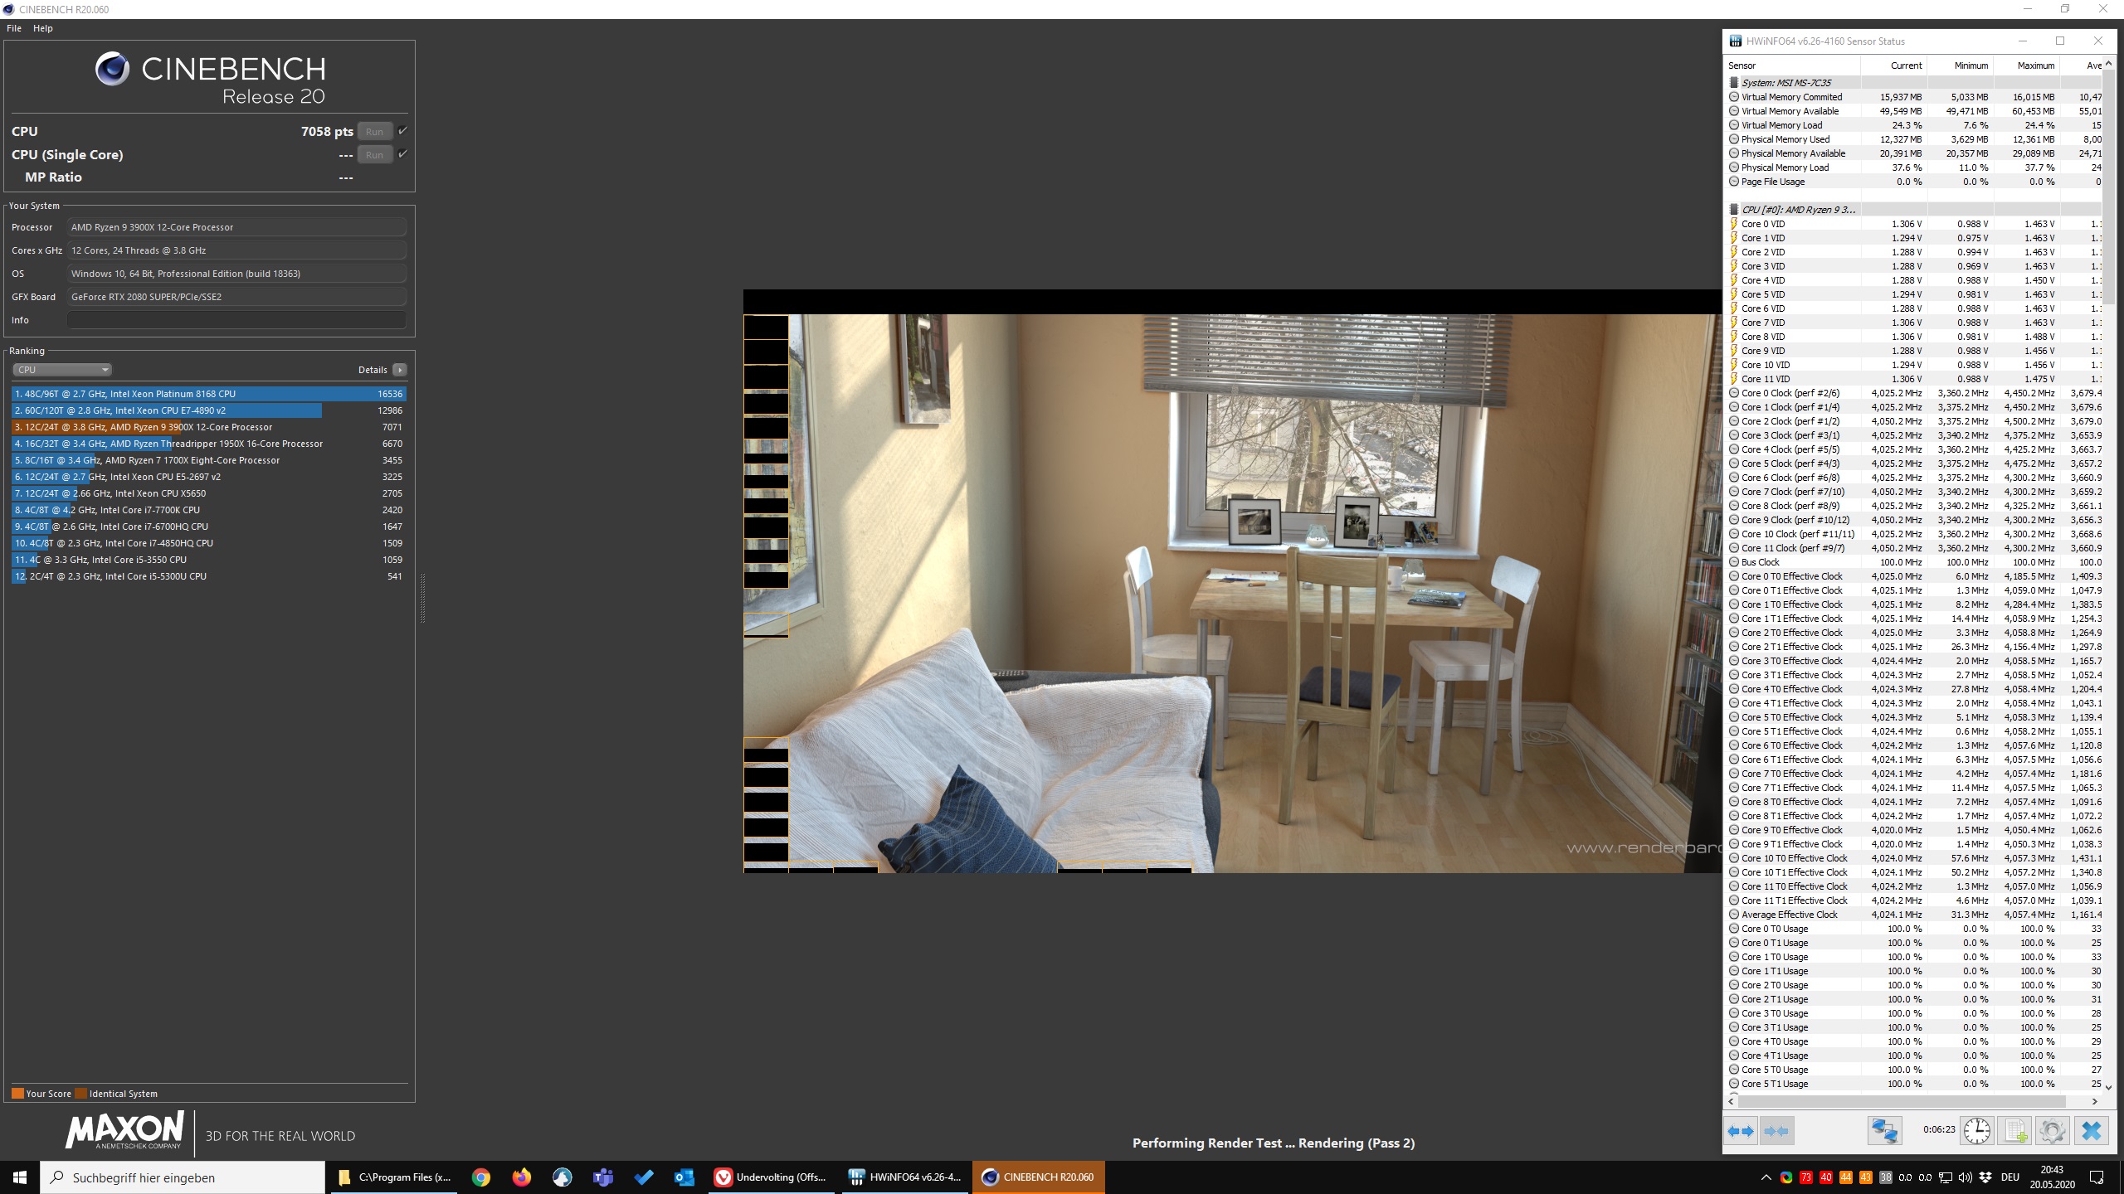Click HWiNFO collapse layout arrows button
This screenshot has height=1194, width=2124.
[1776, 1131]
